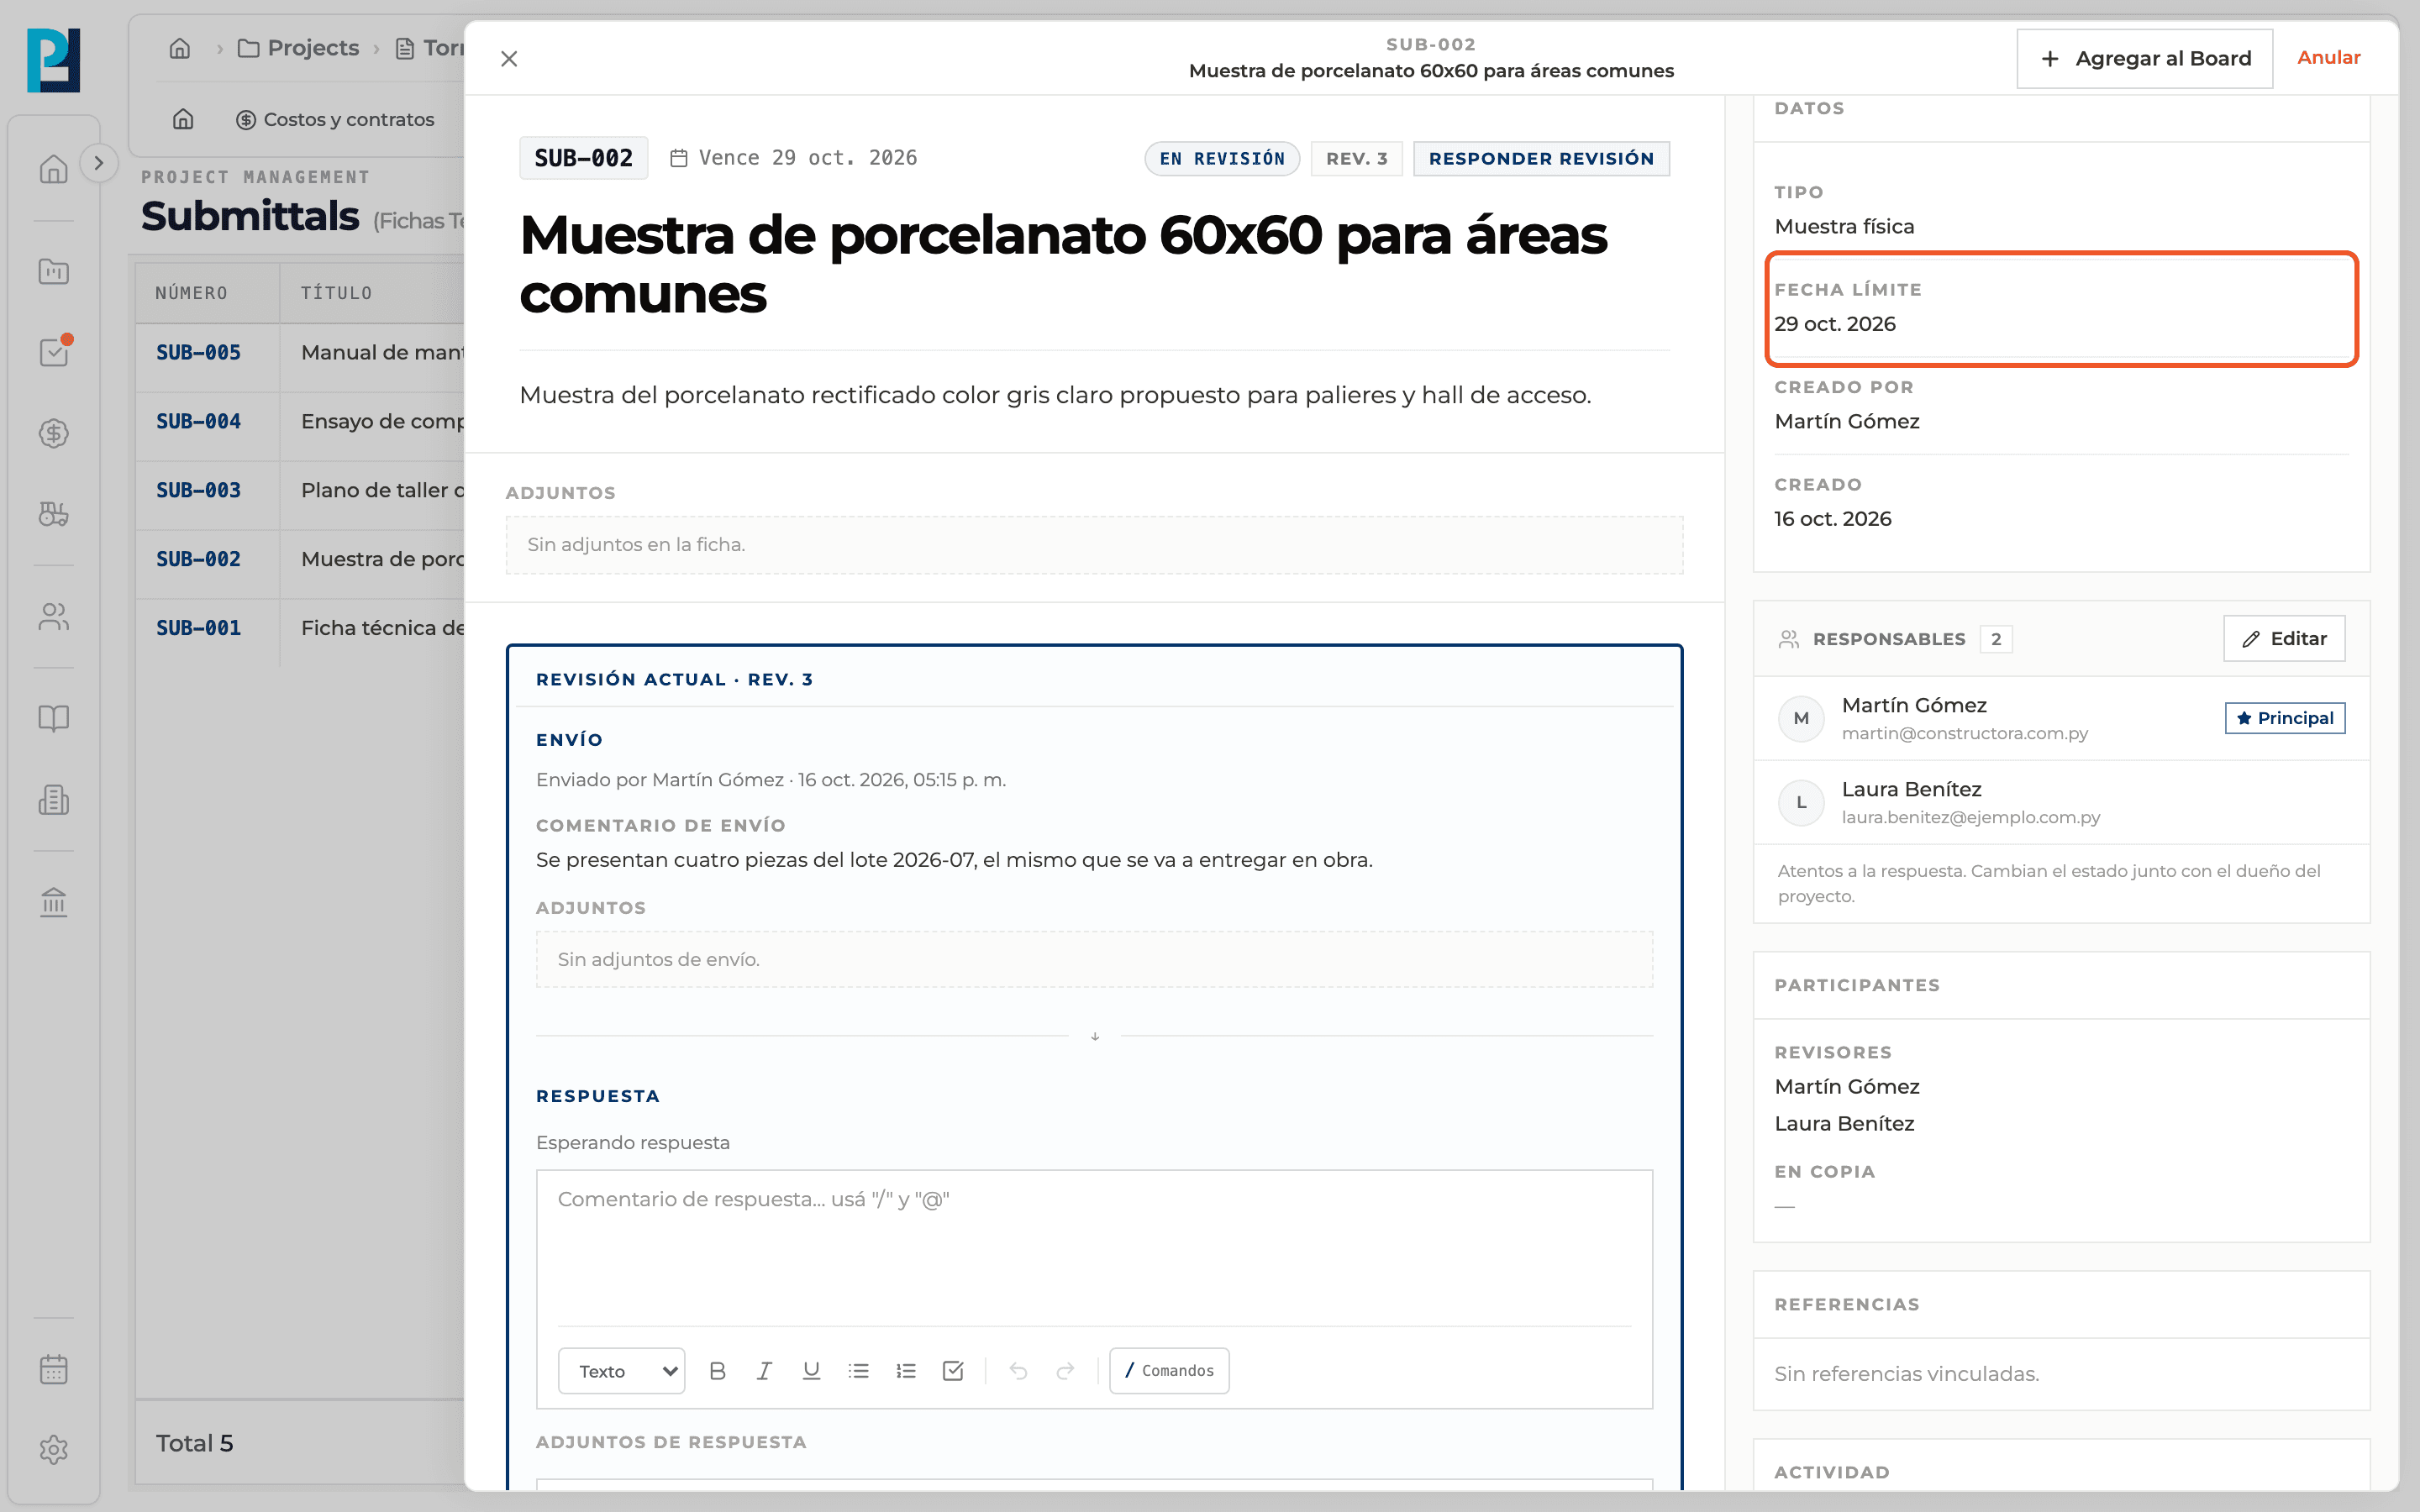Insert a bulleted list
Viewport: 2420px width, 1512px height.
point(858,1370)
